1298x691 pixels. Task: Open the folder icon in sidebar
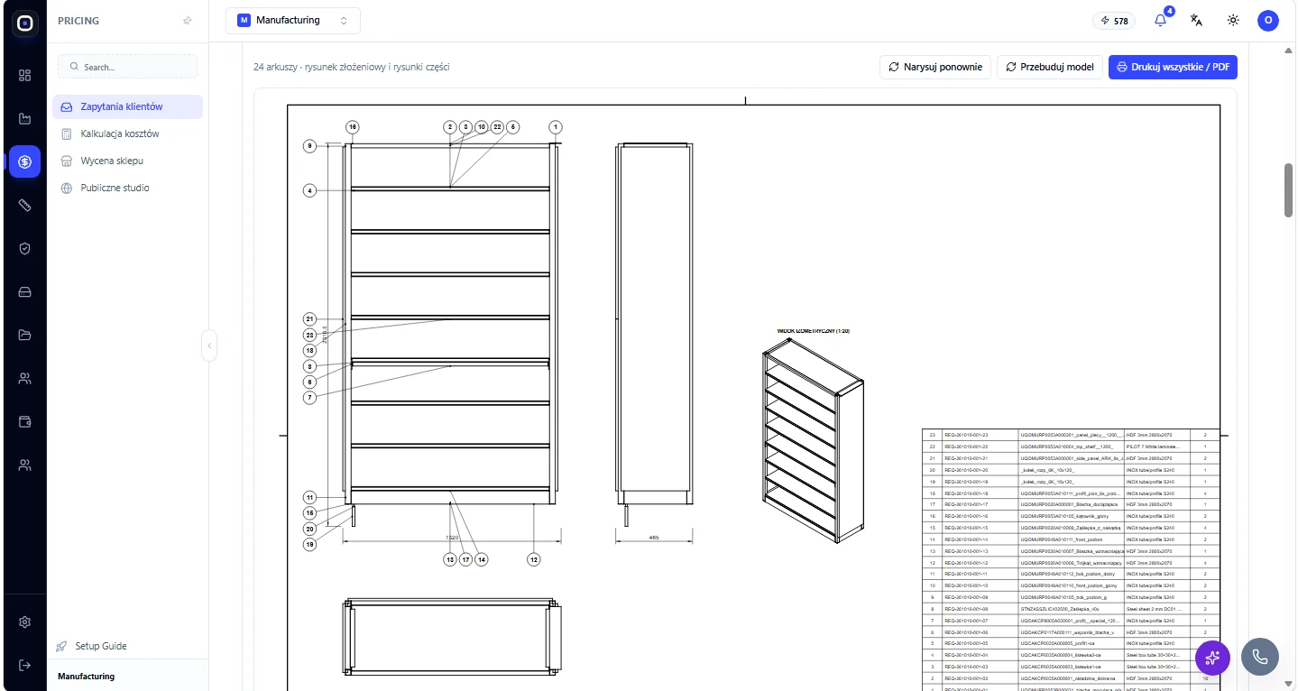pos(24,335)
